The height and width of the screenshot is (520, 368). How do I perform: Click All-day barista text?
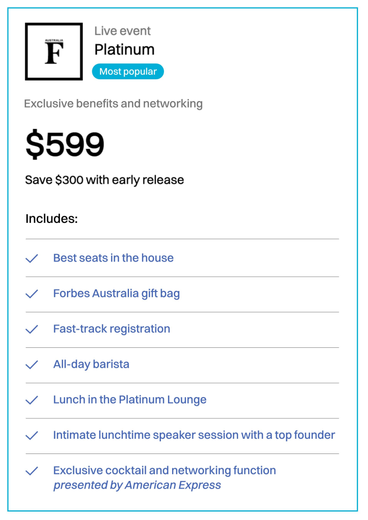[91, 365]
